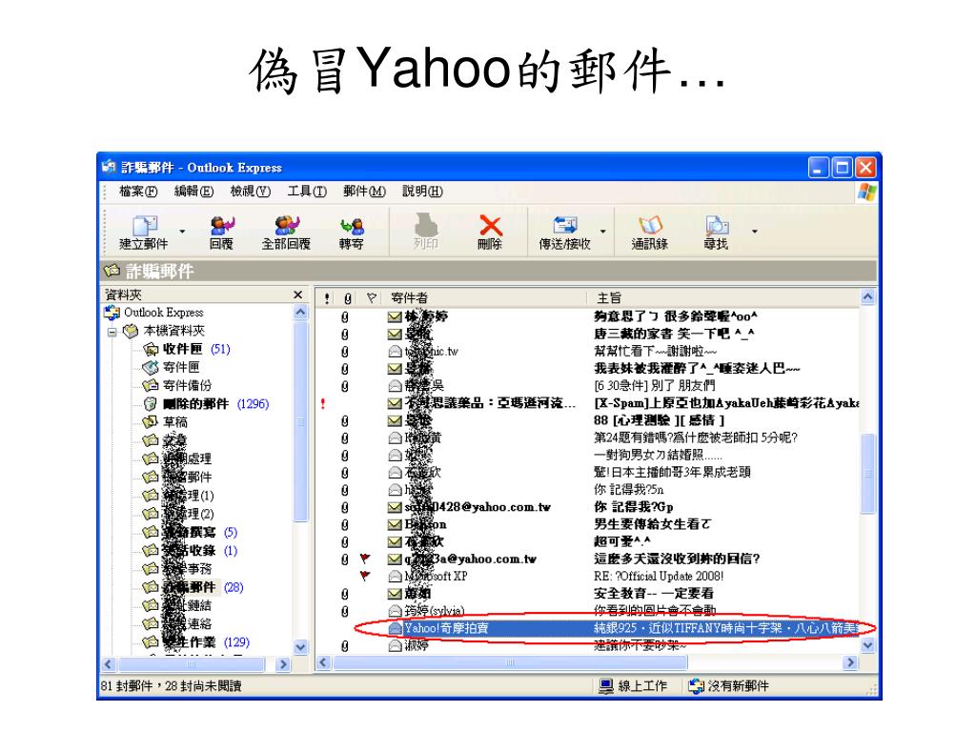Select the folder with count (5)
This screenshot has height=732, width=976.
tap(190, 532)
